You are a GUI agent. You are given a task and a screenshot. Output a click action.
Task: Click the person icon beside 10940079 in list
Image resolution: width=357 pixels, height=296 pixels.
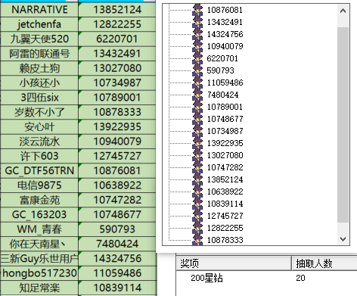point(197,46)
